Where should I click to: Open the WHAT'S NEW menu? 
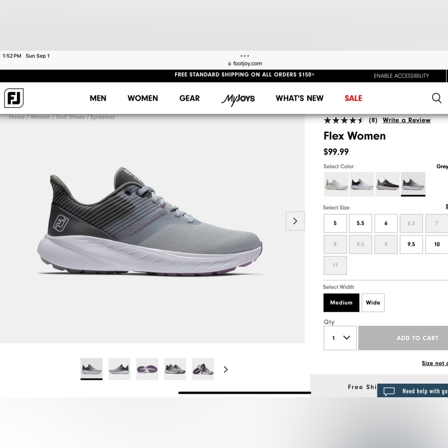pos(299,98)
